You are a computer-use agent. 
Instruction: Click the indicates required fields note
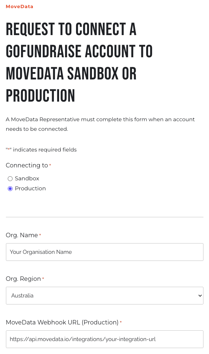(41, 150)
